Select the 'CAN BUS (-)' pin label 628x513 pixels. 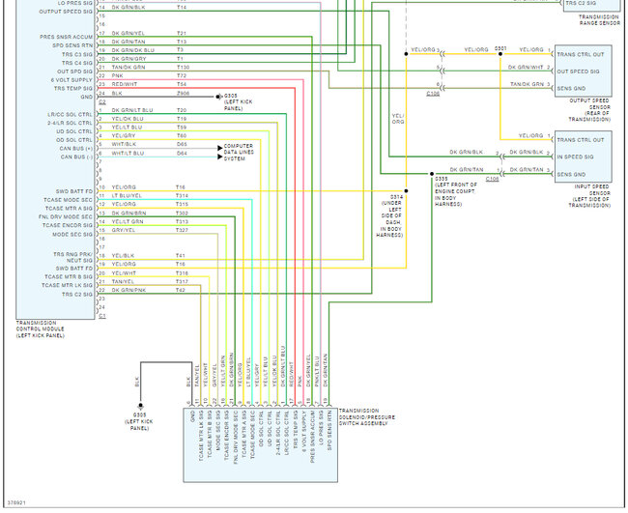[x=76, y=157]
